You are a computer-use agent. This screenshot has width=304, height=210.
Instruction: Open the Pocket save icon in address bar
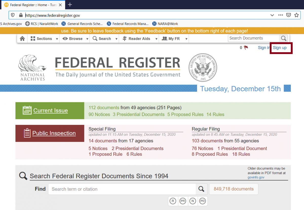pos(288,15)
